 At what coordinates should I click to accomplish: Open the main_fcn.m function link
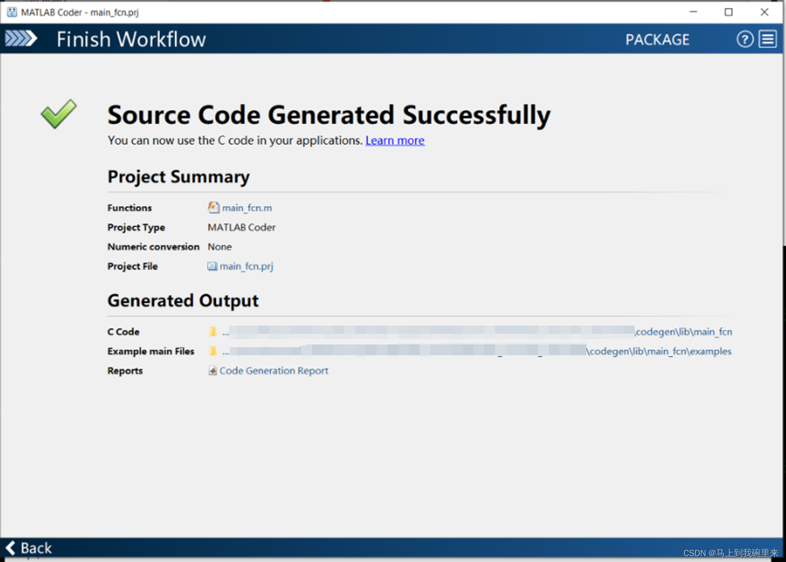pos(247,208)
